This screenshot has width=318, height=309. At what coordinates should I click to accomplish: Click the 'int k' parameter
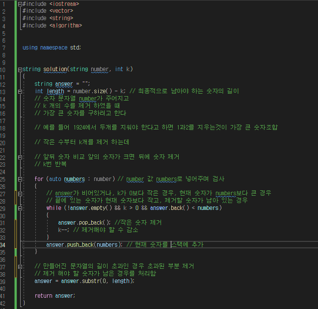tap(123, 69)
